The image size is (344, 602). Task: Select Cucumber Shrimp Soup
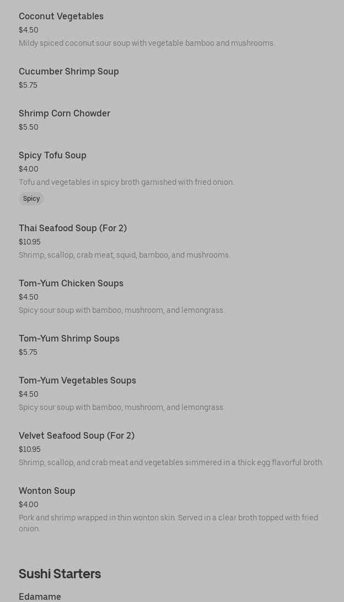coord(69,72)
